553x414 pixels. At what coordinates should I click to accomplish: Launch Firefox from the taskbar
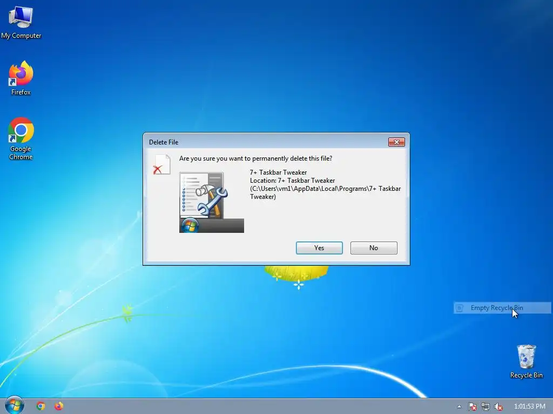(59, 406)
